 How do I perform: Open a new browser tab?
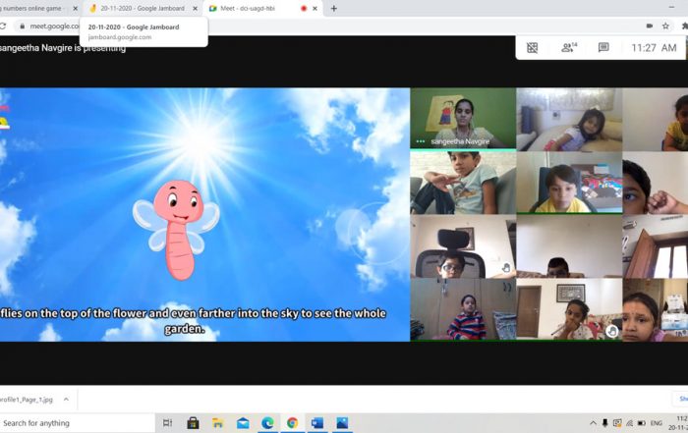click(333, 8)
